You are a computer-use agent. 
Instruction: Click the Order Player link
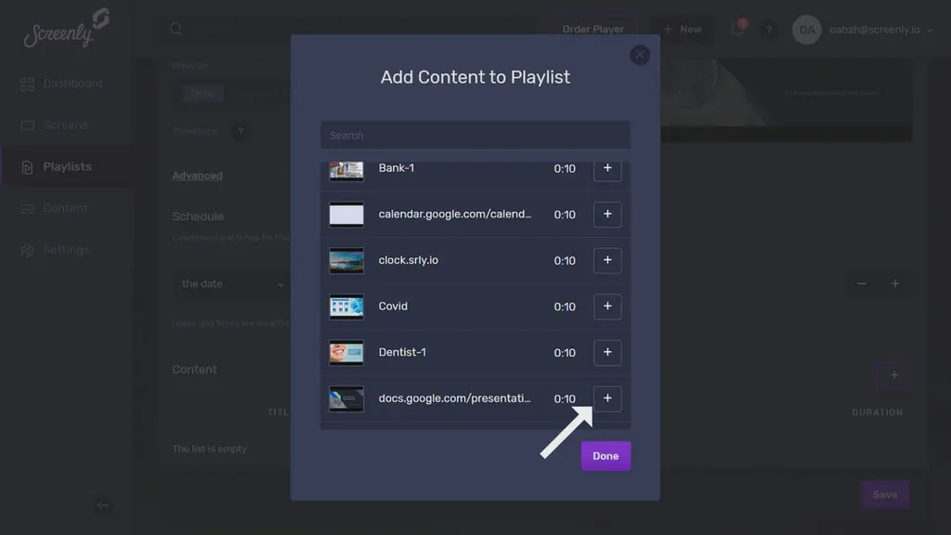tap(593, 29)
